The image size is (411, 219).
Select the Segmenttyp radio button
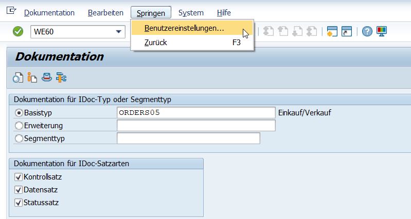(19, 138)
